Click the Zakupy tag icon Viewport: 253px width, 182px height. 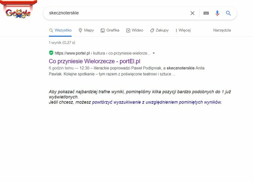(x=152, y=30)
